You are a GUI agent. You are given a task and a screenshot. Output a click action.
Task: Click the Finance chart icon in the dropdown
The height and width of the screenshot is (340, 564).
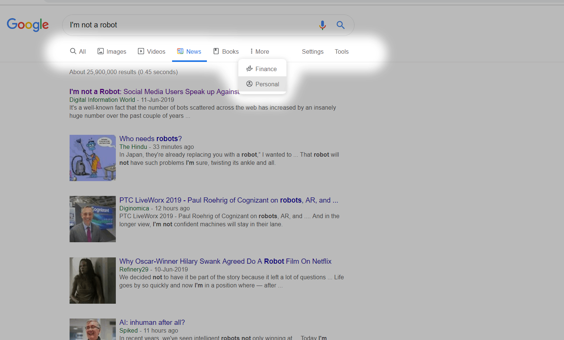point(249,69)
